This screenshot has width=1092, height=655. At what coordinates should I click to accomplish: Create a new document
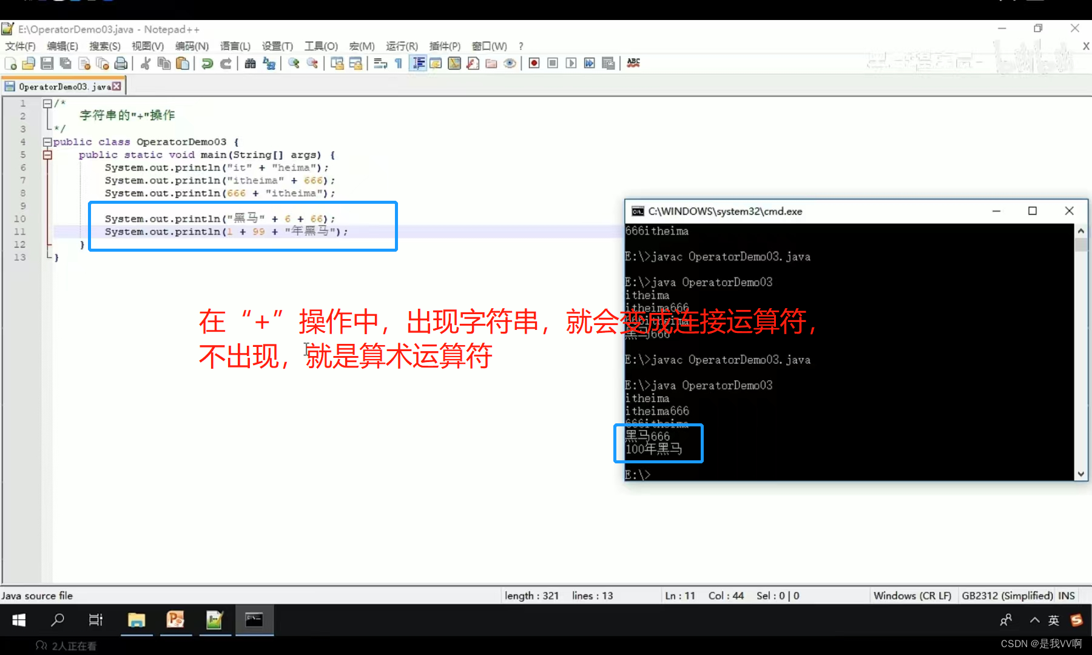[10, 63]
